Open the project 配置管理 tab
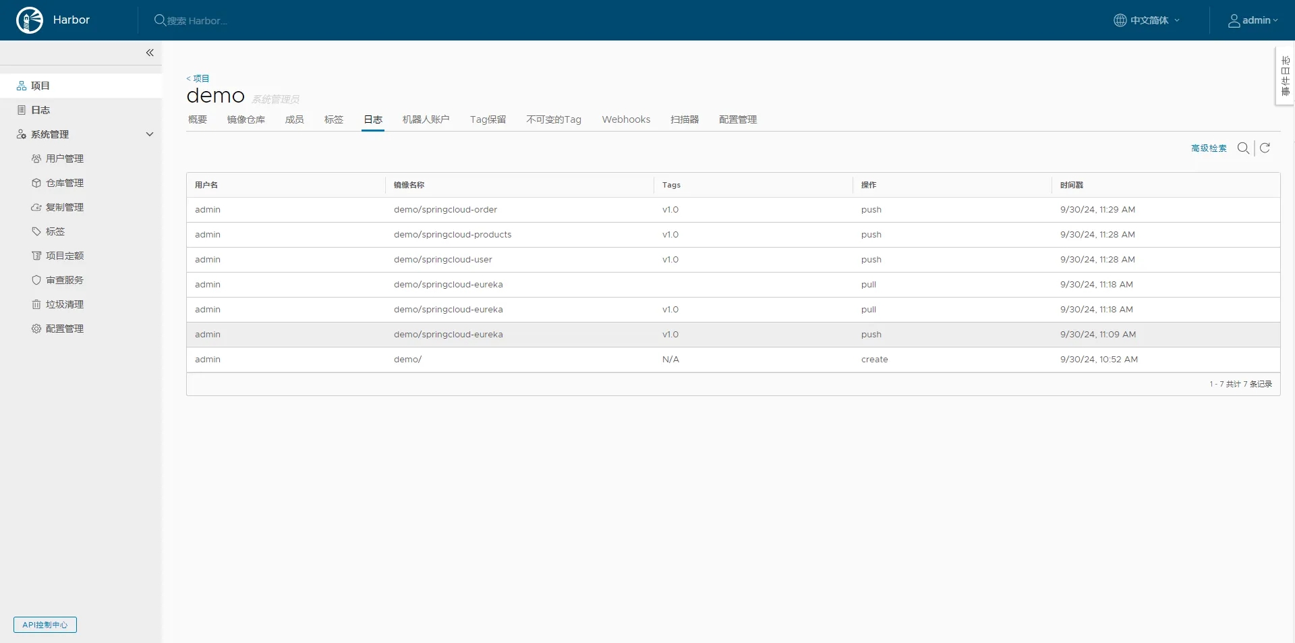The image size is (1295, 643). 738,119
